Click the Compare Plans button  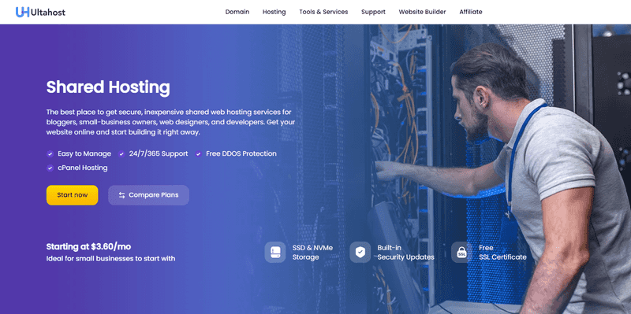[x=148, y=195]
